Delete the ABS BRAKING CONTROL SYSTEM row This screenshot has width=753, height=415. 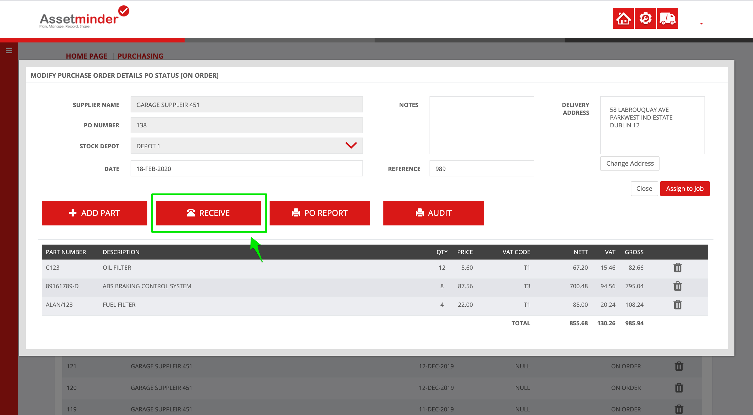[678, 286]
